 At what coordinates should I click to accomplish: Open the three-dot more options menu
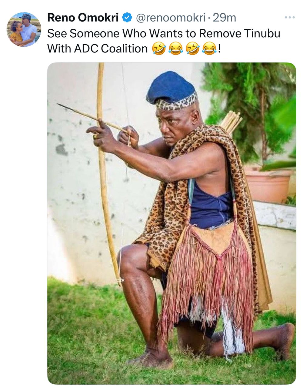point(290,18)
